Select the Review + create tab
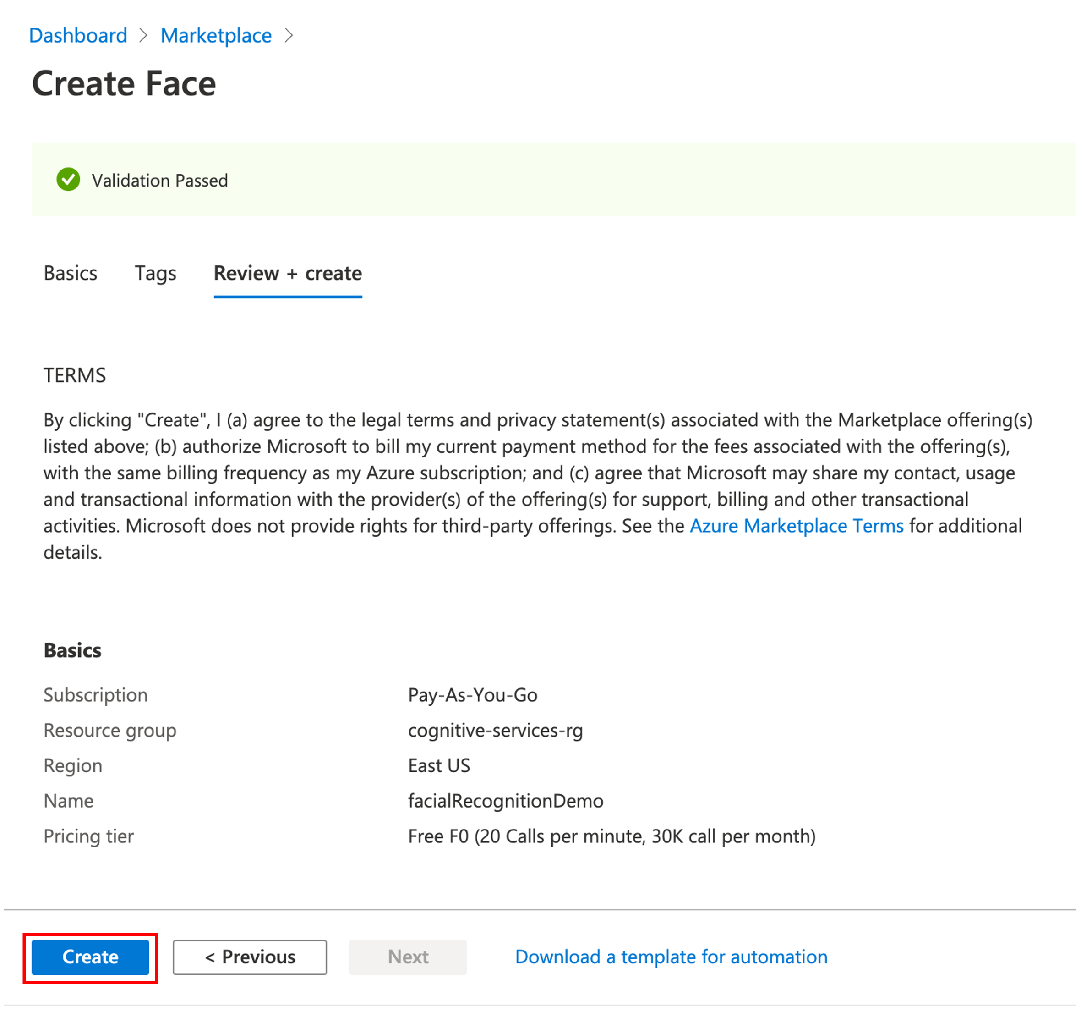1081x1023 pixels. [x=288, y=273]
